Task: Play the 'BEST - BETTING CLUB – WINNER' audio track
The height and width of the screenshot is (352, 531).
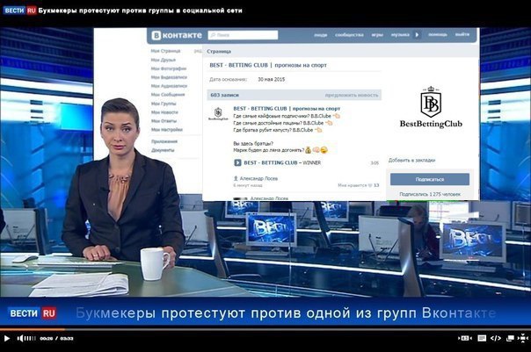Action: click(237, 162)
